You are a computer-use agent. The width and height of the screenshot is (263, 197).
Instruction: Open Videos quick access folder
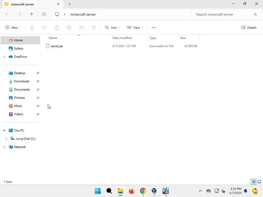tap(20, 114)
